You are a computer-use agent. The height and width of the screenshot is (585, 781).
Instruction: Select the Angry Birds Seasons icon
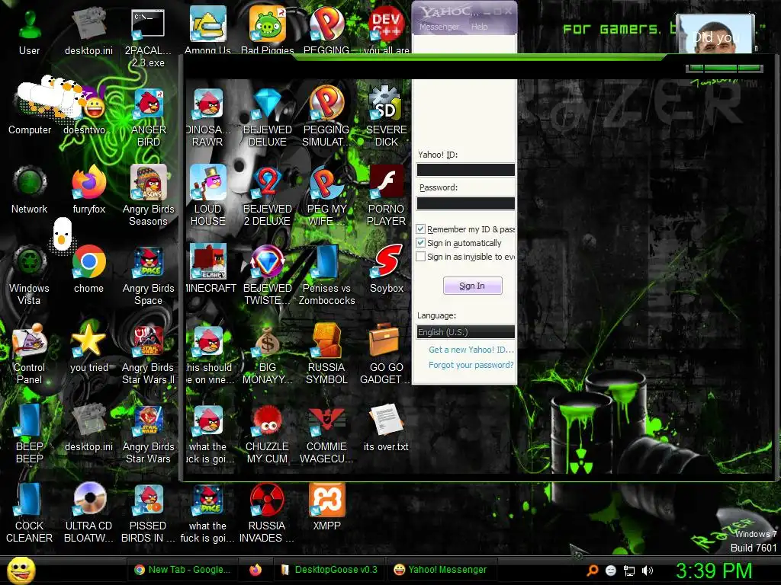pos(149,196)
